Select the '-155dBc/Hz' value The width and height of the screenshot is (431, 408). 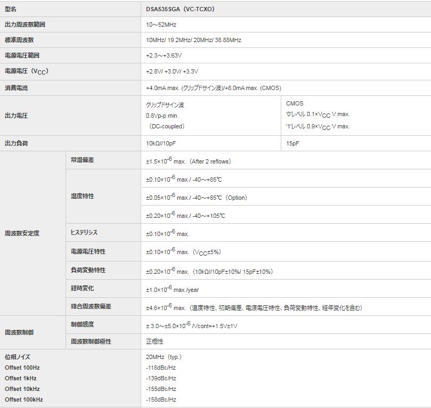coord(161,389)
